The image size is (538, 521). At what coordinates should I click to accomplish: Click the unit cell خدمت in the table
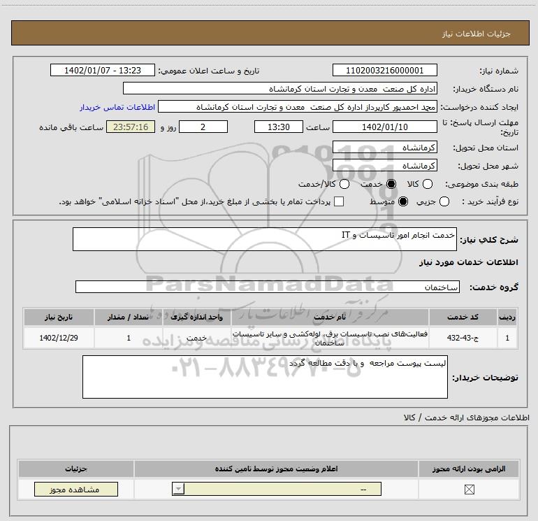coord(196,338)
